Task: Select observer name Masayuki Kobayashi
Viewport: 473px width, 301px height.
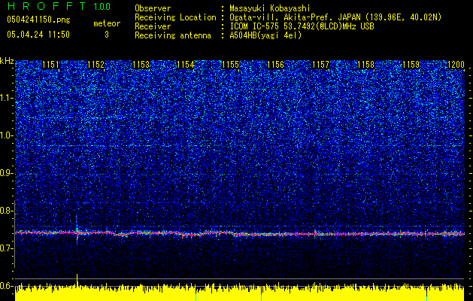Action: 269,8
